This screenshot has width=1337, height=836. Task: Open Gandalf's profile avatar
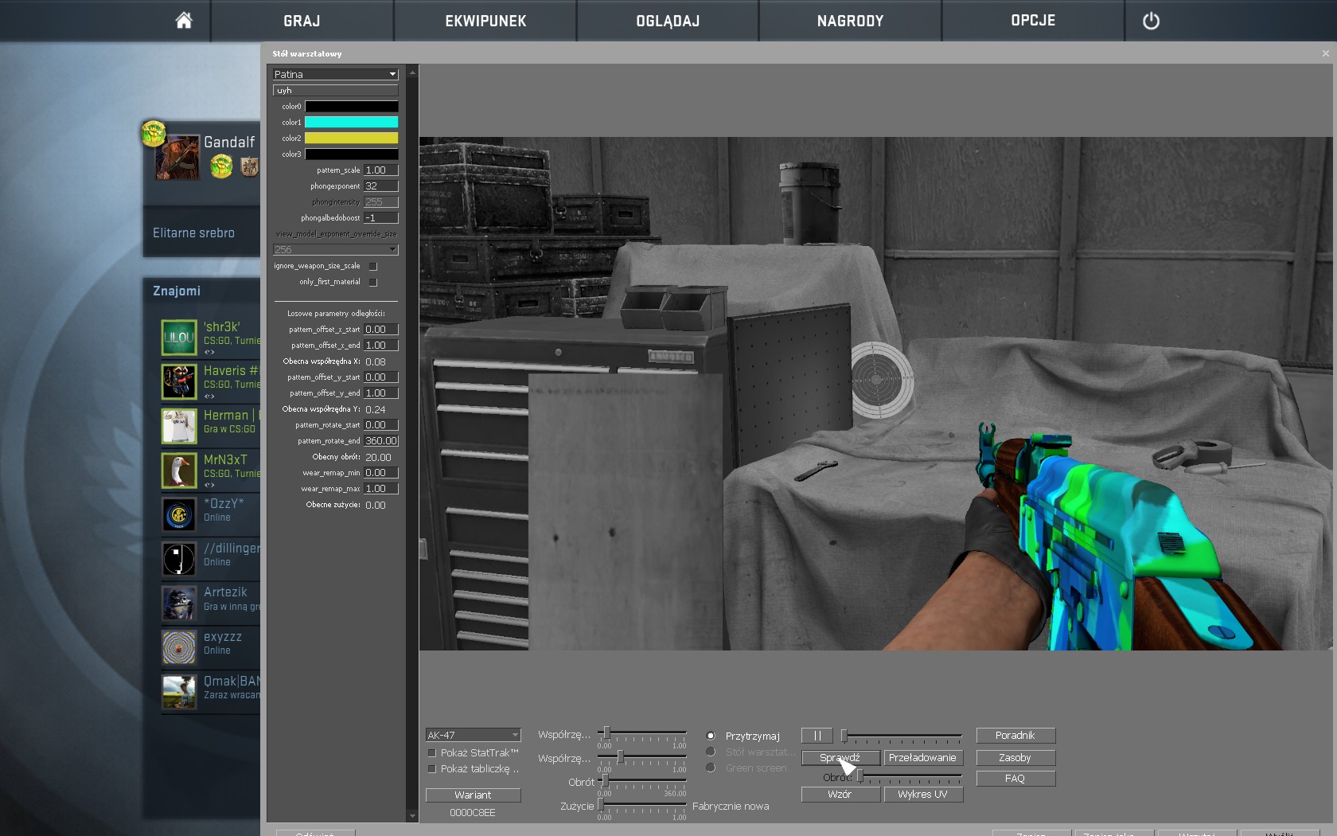tap(177, 157)
